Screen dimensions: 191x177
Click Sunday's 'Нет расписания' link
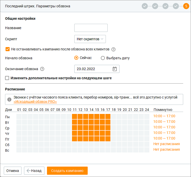click(166, 150)
